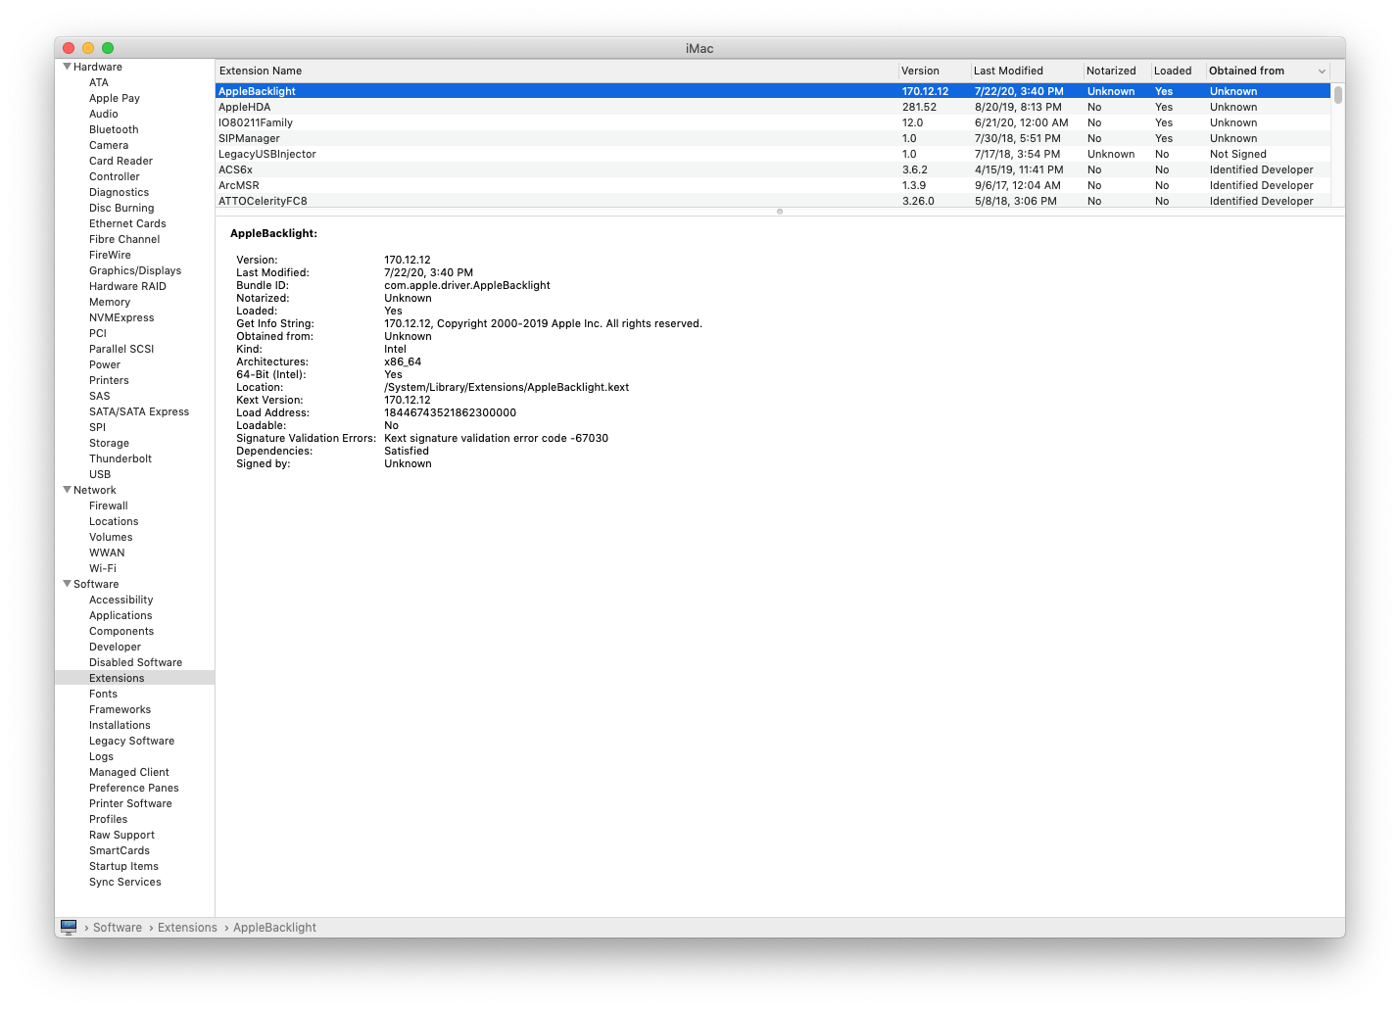The width and height of the screenshot is (1400, 1010).
Task: Open ATA in the sidebar
Action: [99, 82]
